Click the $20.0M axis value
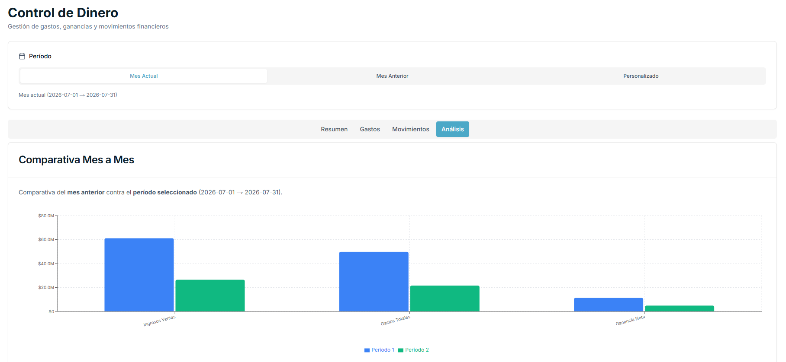 click(x=46, y=287)
